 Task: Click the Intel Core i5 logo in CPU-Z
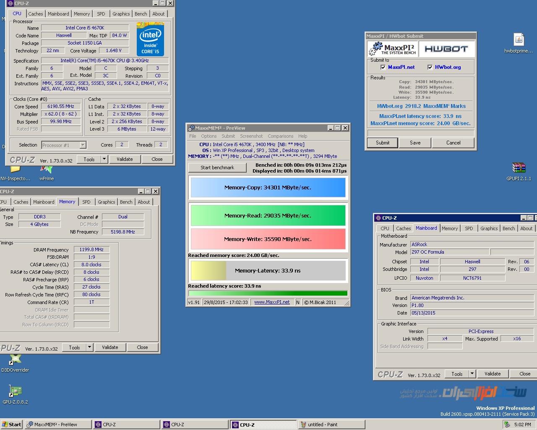click(x=150, y=39)
